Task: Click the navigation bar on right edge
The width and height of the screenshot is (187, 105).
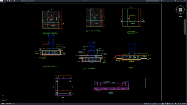Action: tap(185, 27)
